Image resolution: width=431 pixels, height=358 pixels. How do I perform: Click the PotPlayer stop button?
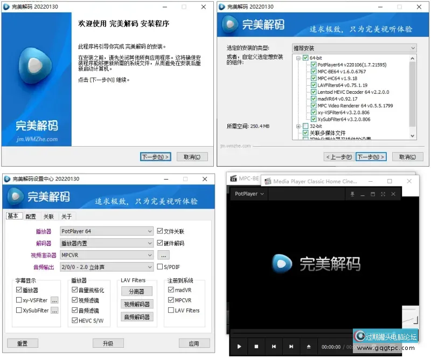tap(256, 347)
